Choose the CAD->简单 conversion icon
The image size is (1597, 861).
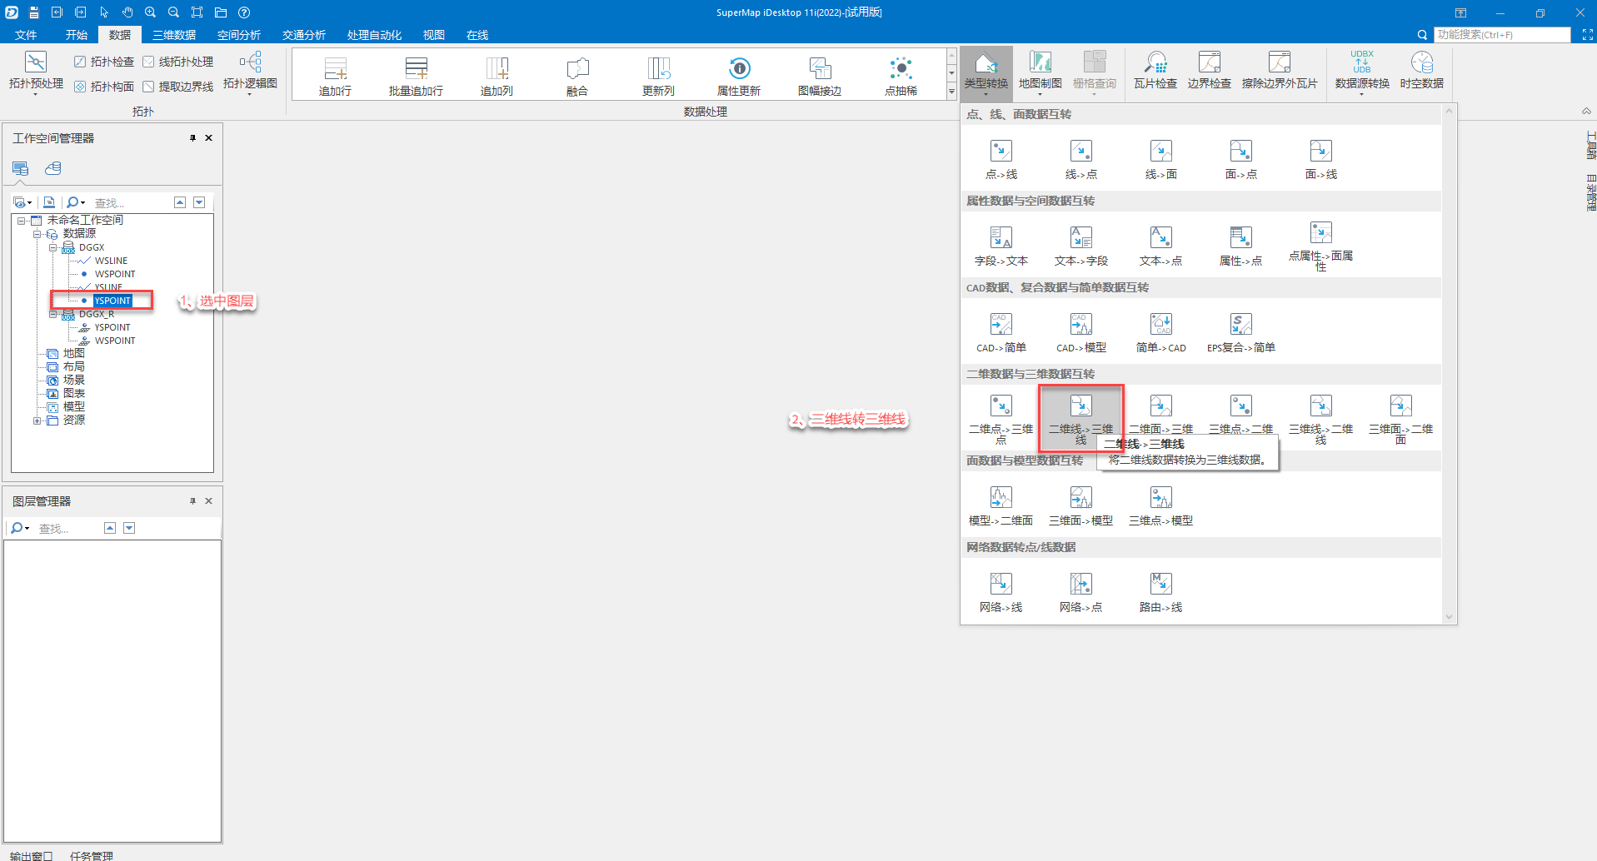coord(1001,324)
